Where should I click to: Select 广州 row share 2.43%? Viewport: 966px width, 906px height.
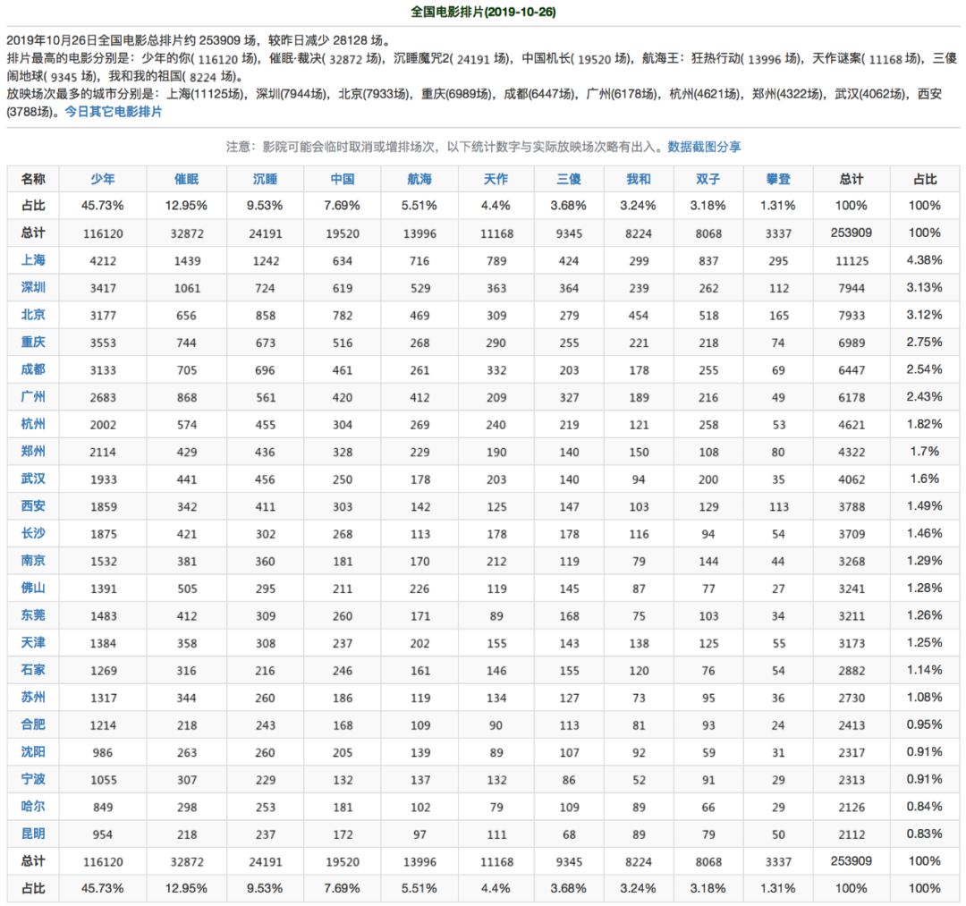click(925, 396)
